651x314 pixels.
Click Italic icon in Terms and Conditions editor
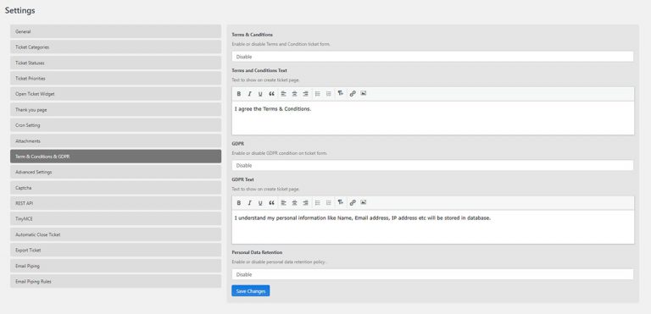(249, 94)
